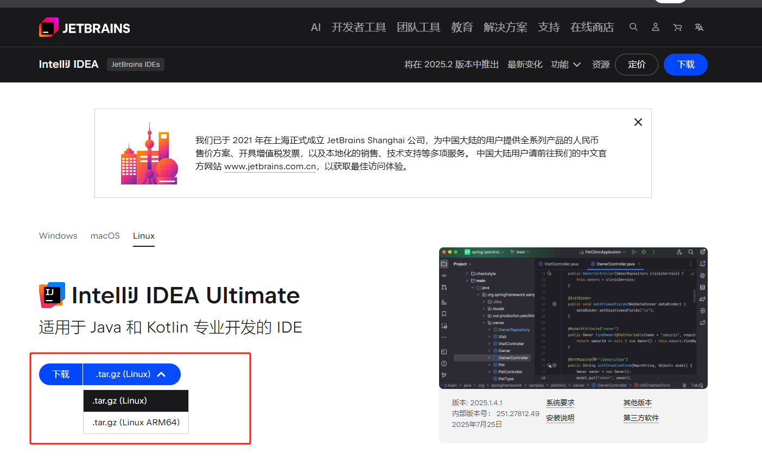Image resolution: width=762 pixels, height=466 pixels.
Task: Click the blue 下载 button under Ultimate
Action: point(61,374)
